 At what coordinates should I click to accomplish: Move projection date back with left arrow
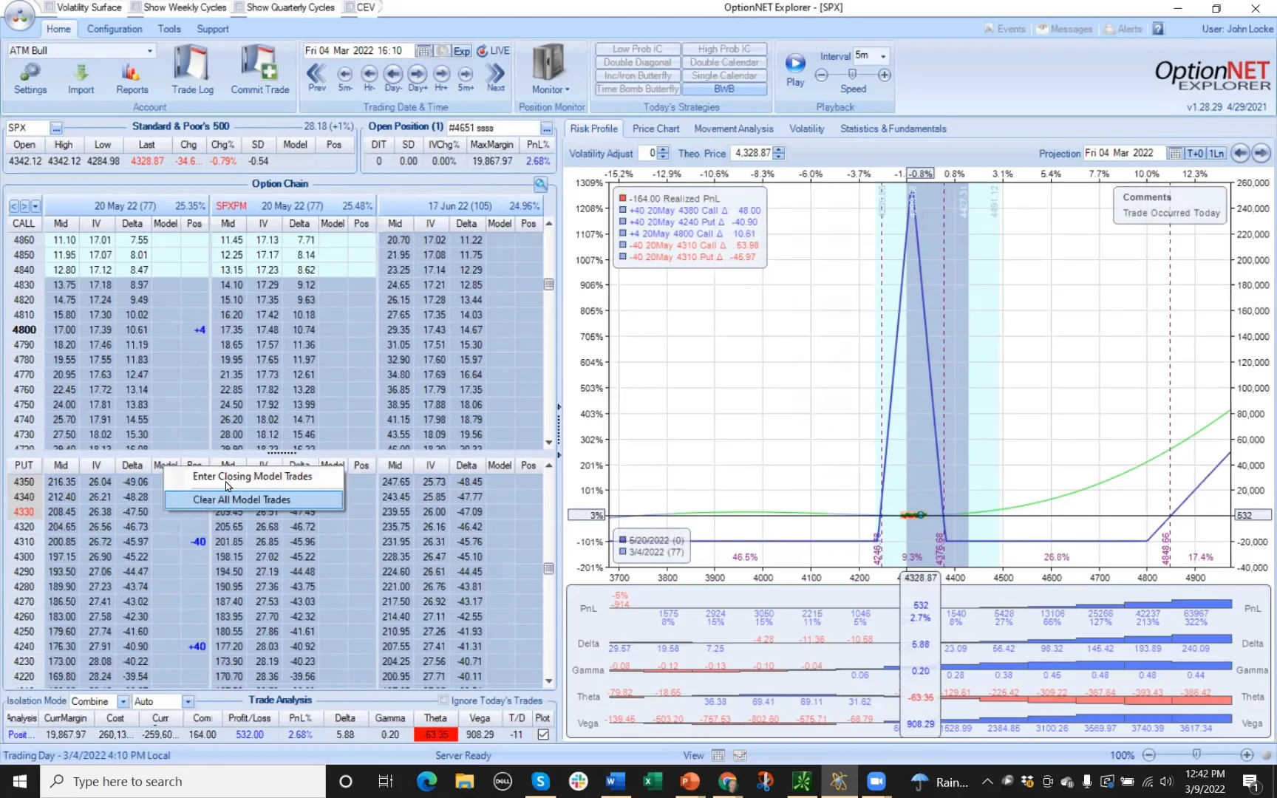(1240, 153)
